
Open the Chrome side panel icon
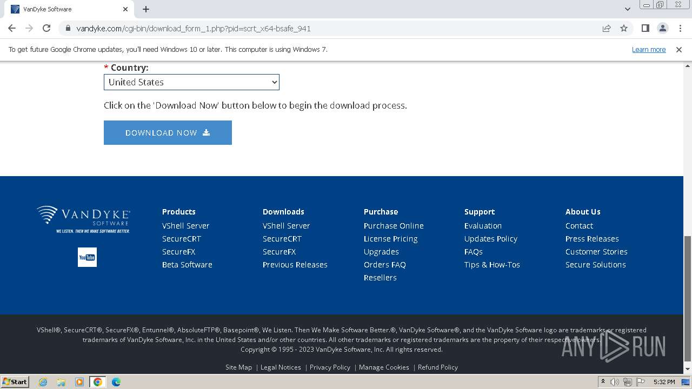(x=645, y=28)
